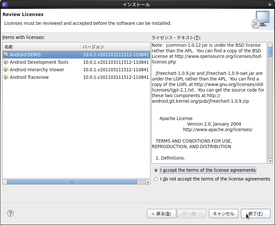Click the Android DDMS feature icon
Viewport: 275px width, 225px height.
[6, 55]
